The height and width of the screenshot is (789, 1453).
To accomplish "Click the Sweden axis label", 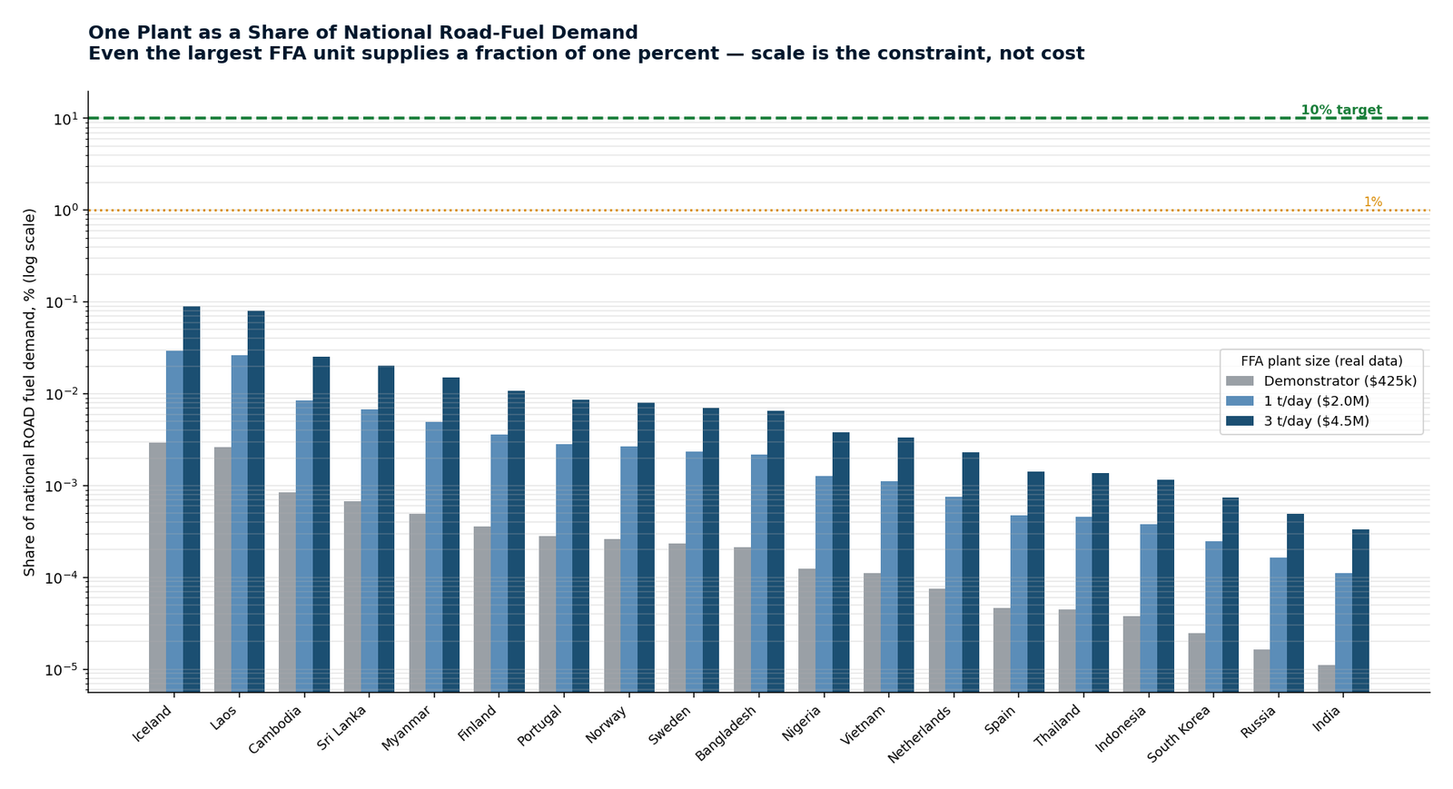I will [x=670, y=725].
